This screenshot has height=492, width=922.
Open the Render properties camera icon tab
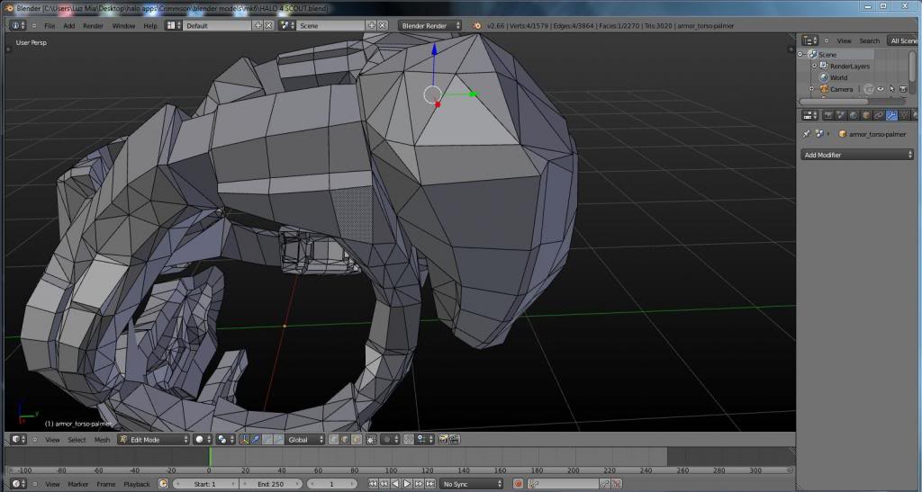point(828,115)
